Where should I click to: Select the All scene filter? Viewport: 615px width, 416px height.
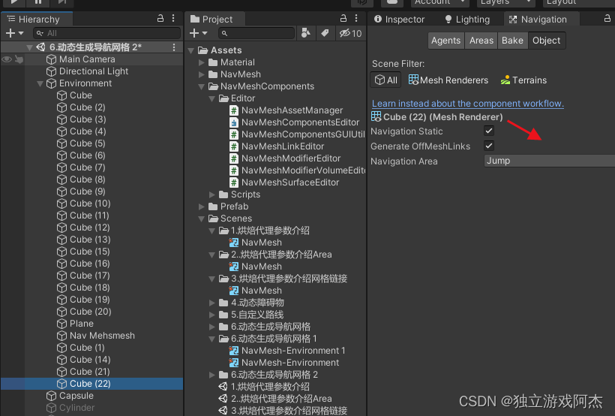[385, 80]
